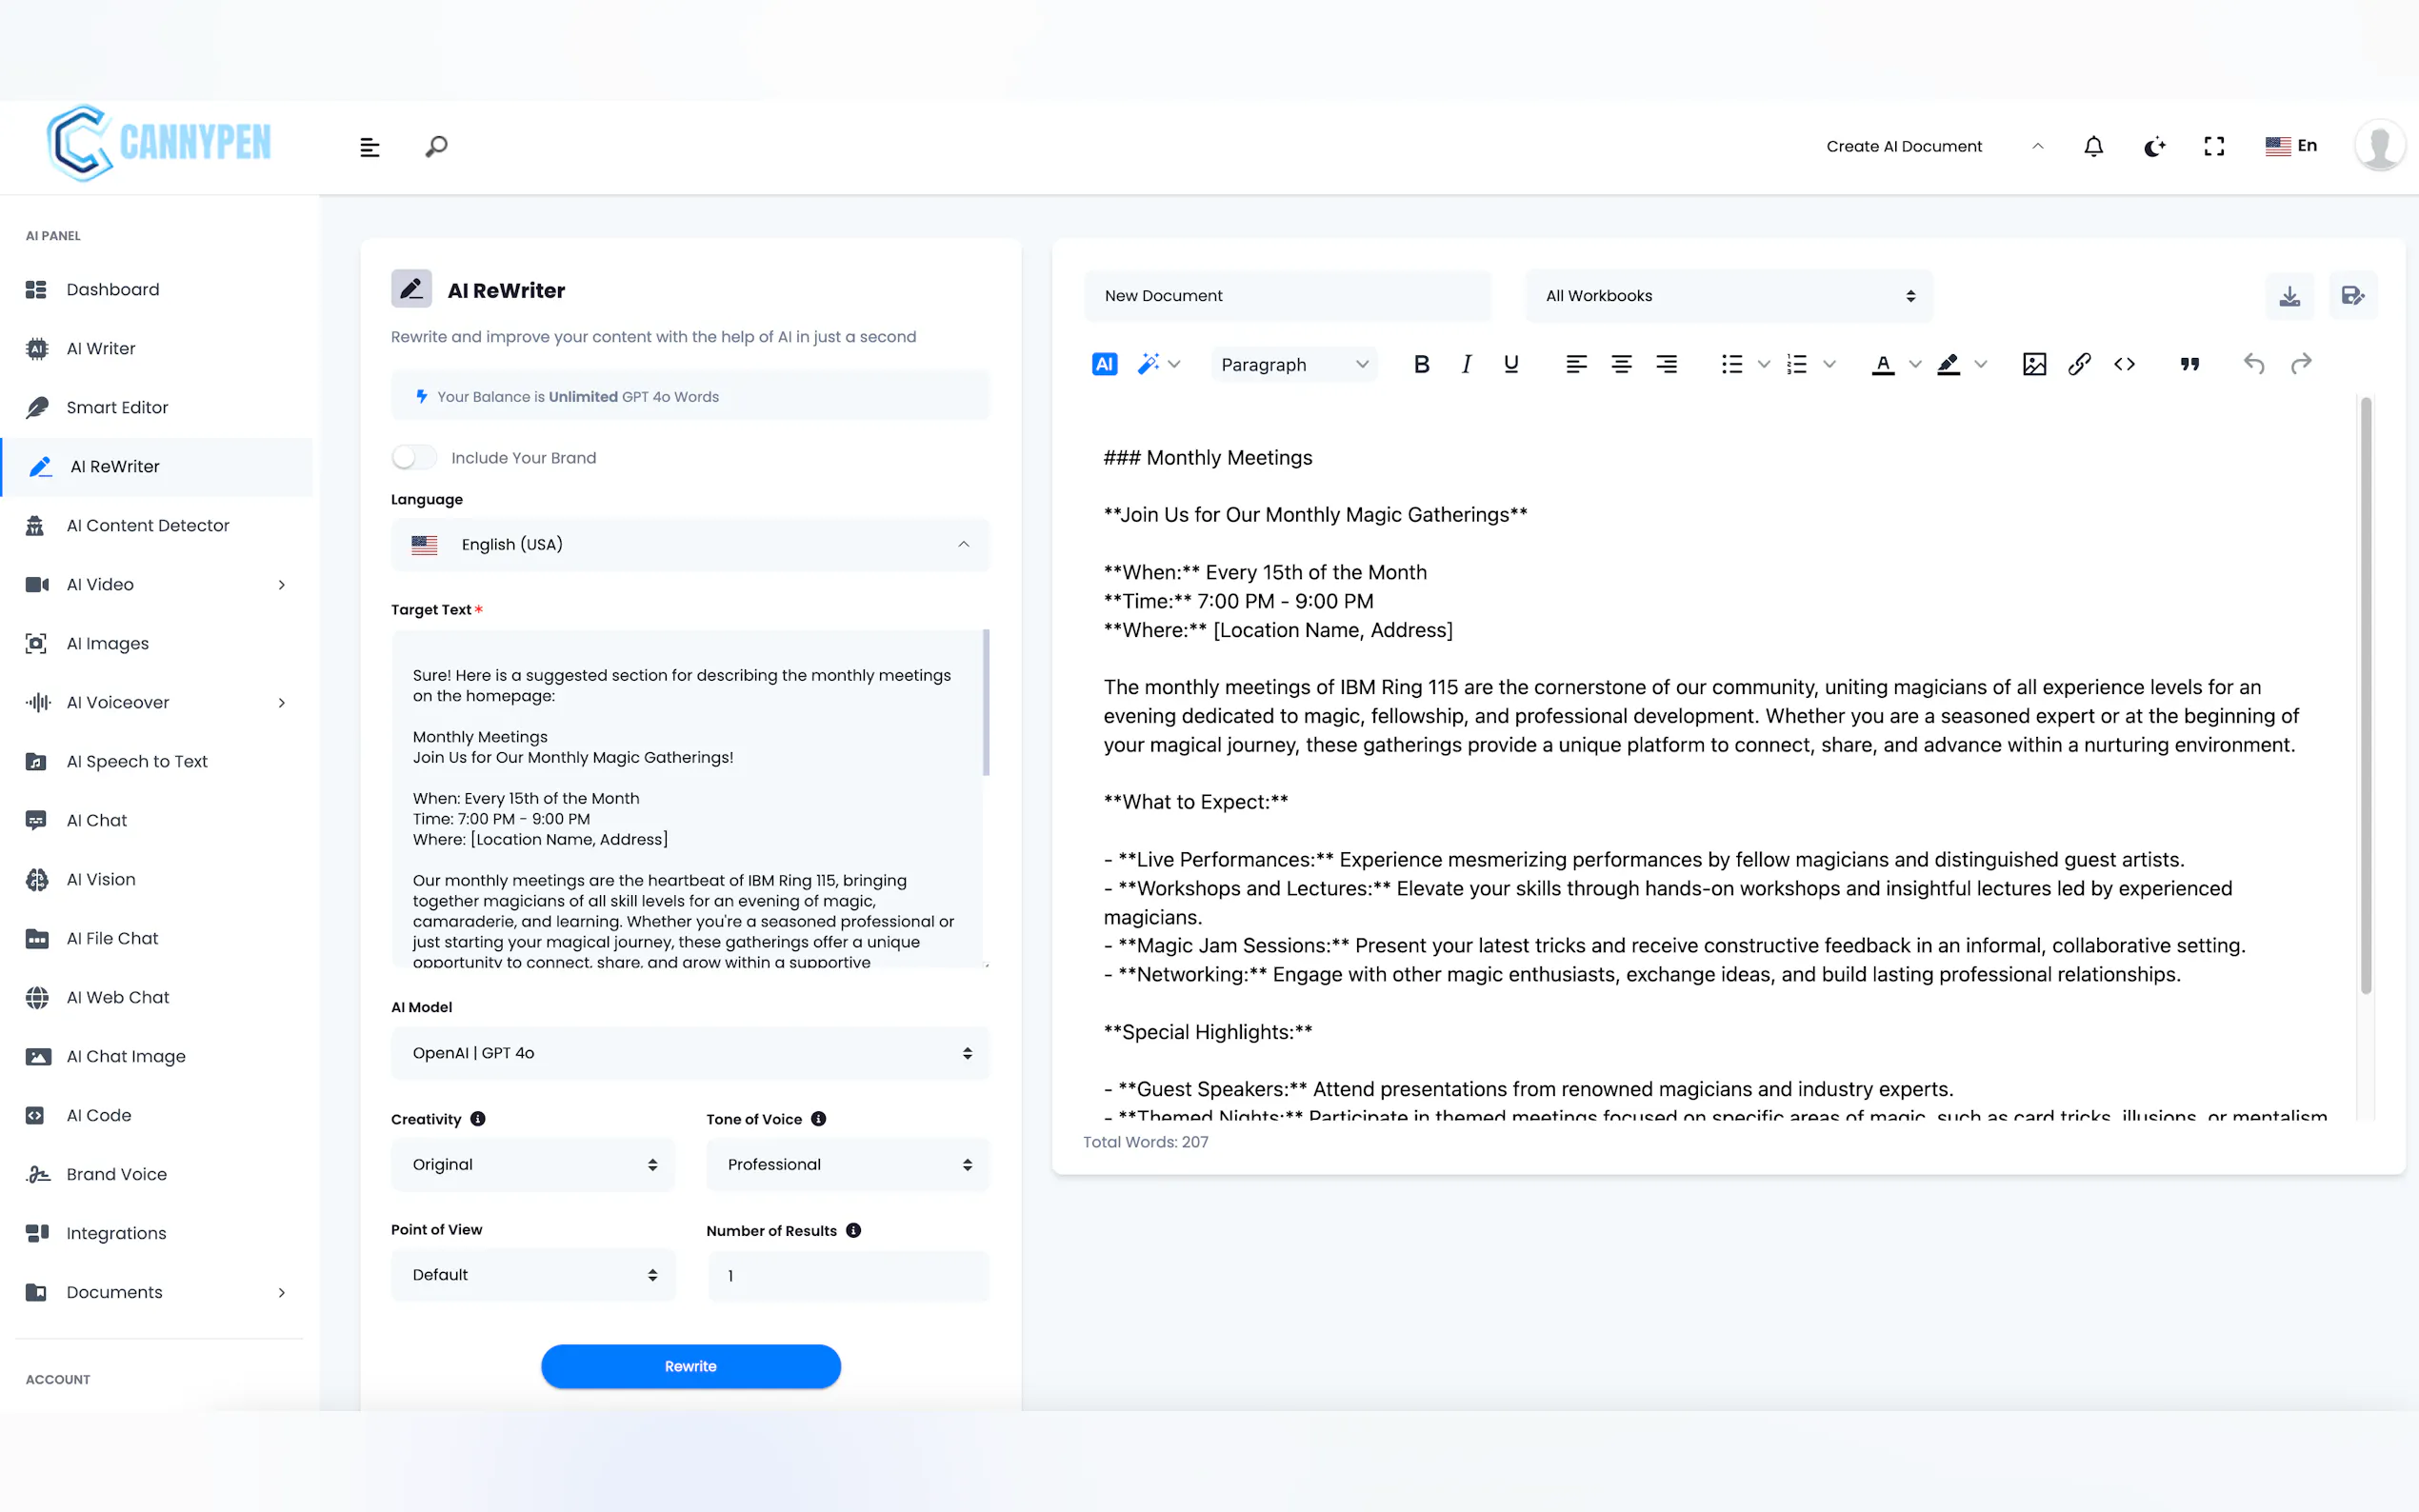The height and width of the screenshot is (1512, 2419).
Task: Enable the Include Your Brand switch
Action: [414, 458]
